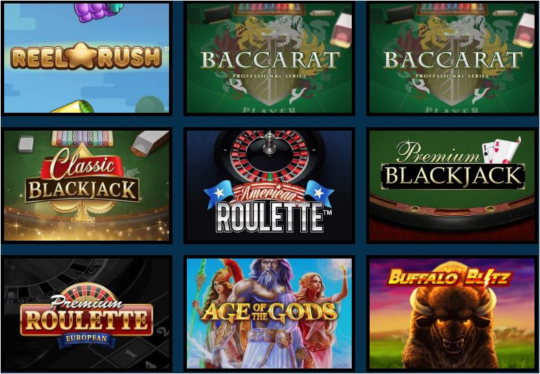The width and height of the screenshot is (540, 374).
Task: Open the Buffalo Blitz slot game
Action: 452,313
